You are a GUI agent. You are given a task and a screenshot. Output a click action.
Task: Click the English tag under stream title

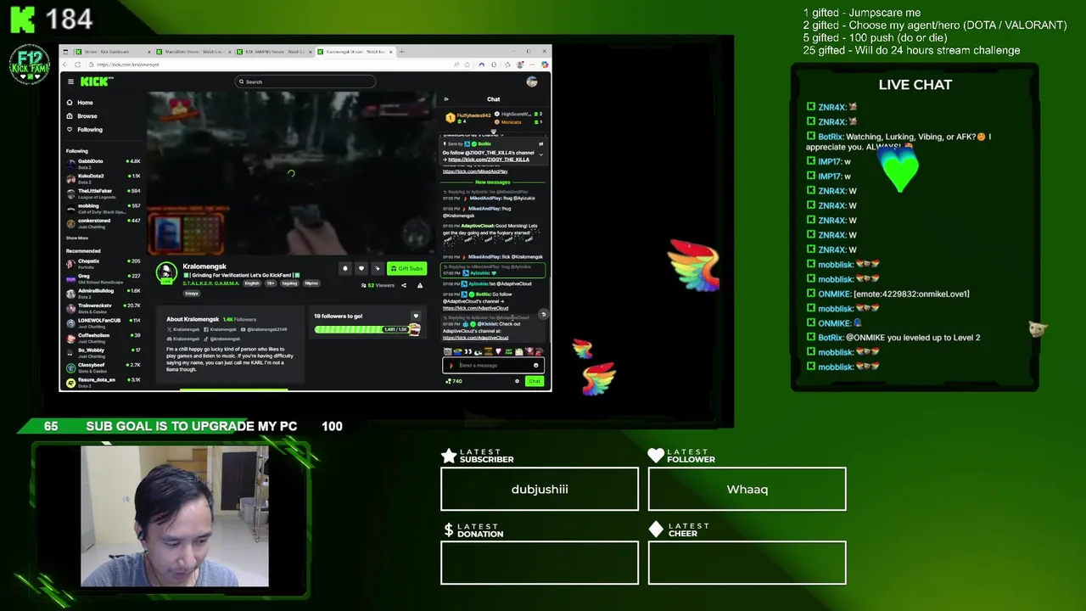click(252, 283)
